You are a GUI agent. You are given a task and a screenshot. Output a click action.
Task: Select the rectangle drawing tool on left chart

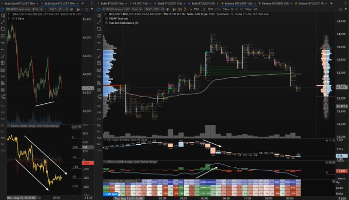(x=3, y=29)
